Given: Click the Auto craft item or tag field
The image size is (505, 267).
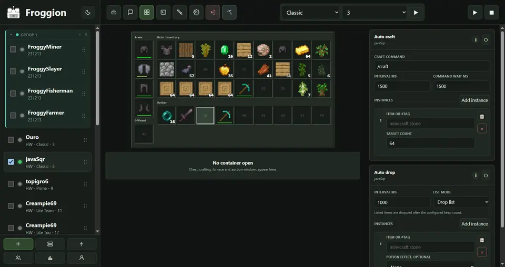Looking at the screenshot, I should pyautogui.click(x=430, y=124).
